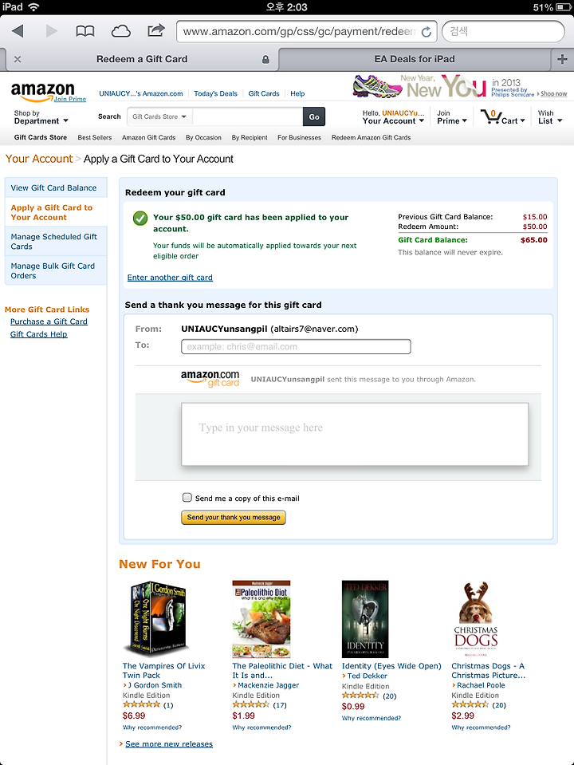Switch to the EA Deals for iPad tab

point(415,60)
